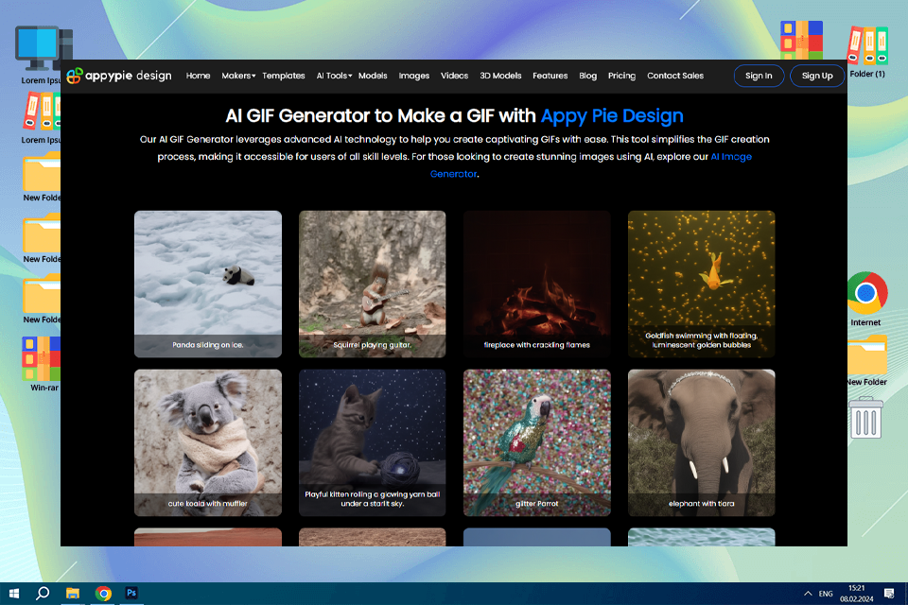Expand the Makers dropdown menu
Image resolution: width=908 pixels, height=605 pixels.
tap(238, 76)
